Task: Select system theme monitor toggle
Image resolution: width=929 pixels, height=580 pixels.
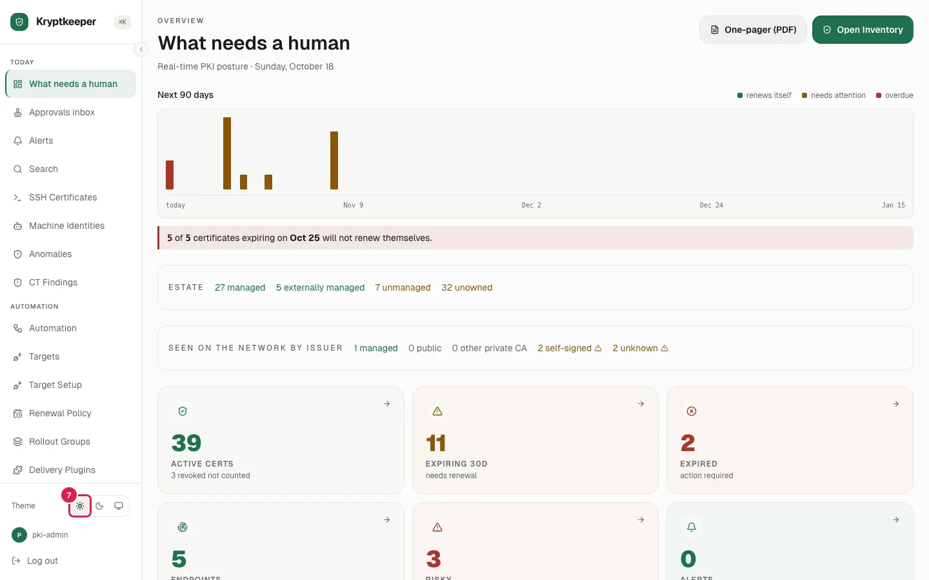Action: tap(119, 506)
